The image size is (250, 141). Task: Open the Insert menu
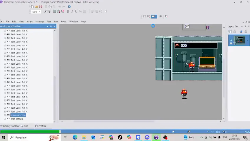pyautogui.click(x=29, y=22)
